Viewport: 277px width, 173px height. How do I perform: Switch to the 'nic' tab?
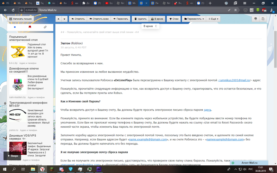click(51, 3)
